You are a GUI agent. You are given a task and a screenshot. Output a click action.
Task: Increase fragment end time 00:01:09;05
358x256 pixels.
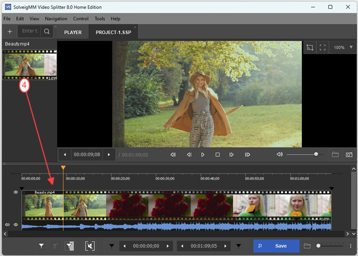click(x=225, y=246)
